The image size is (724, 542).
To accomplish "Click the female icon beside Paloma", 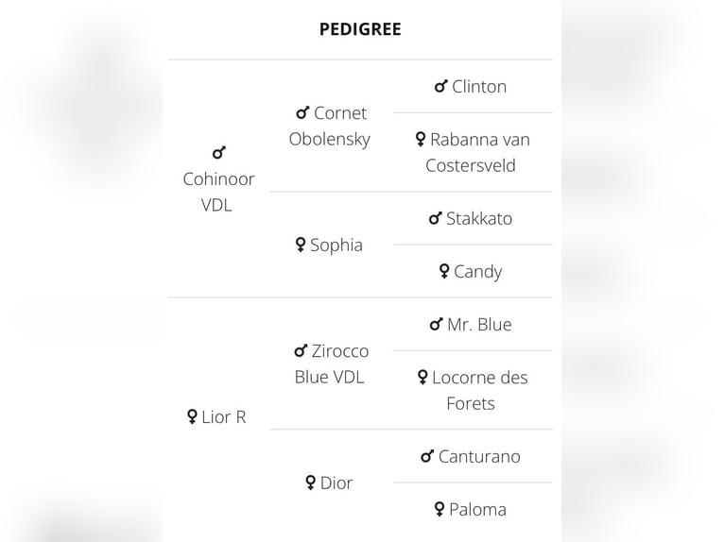I will (x=440, y=509).
